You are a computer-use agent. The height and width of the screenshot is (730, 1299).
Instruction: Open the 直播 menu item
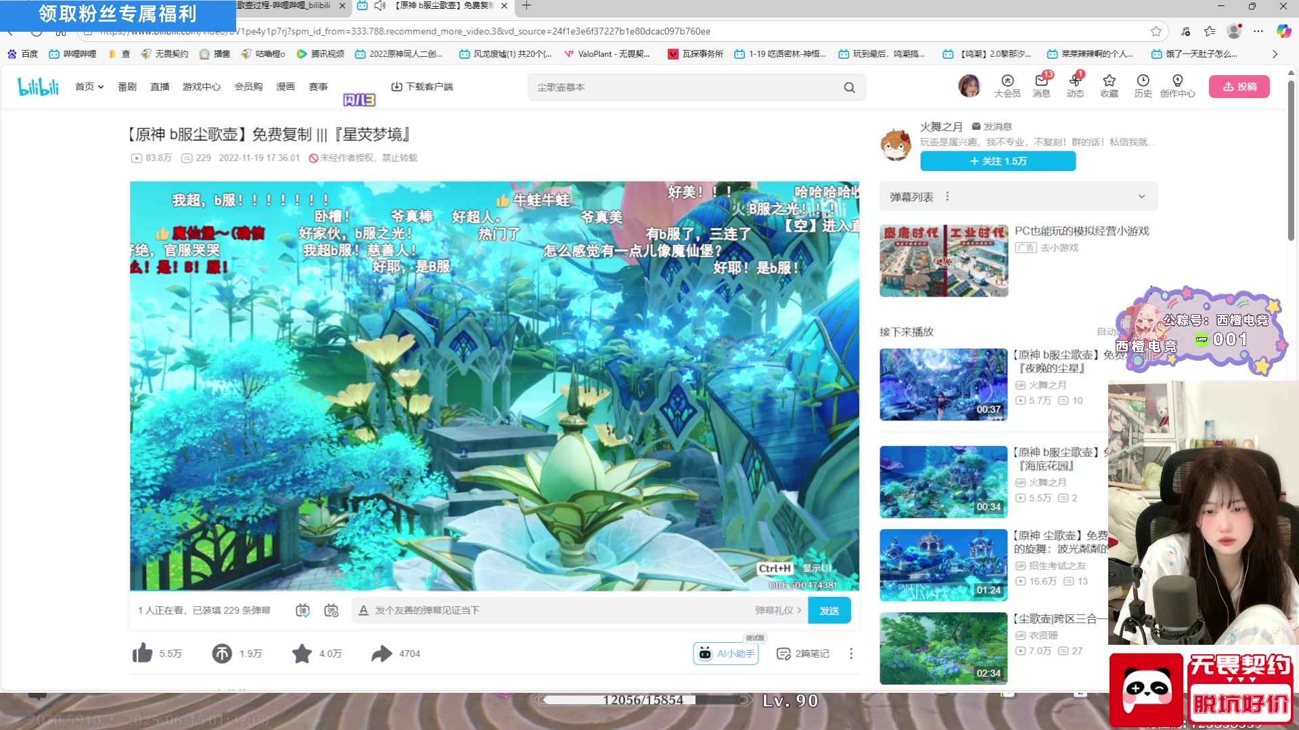(x=160, y=87)
